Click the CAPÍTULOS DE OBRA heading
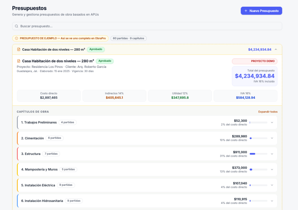 (33, 112)
